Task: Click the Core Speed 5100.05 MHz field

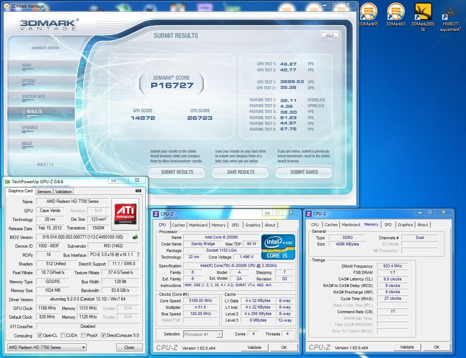Action: pyautogui.click(x=201, y=300)
